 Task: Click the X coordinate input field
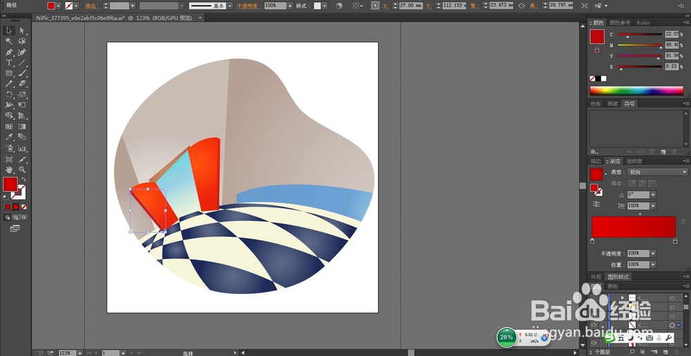coord(410,6)
